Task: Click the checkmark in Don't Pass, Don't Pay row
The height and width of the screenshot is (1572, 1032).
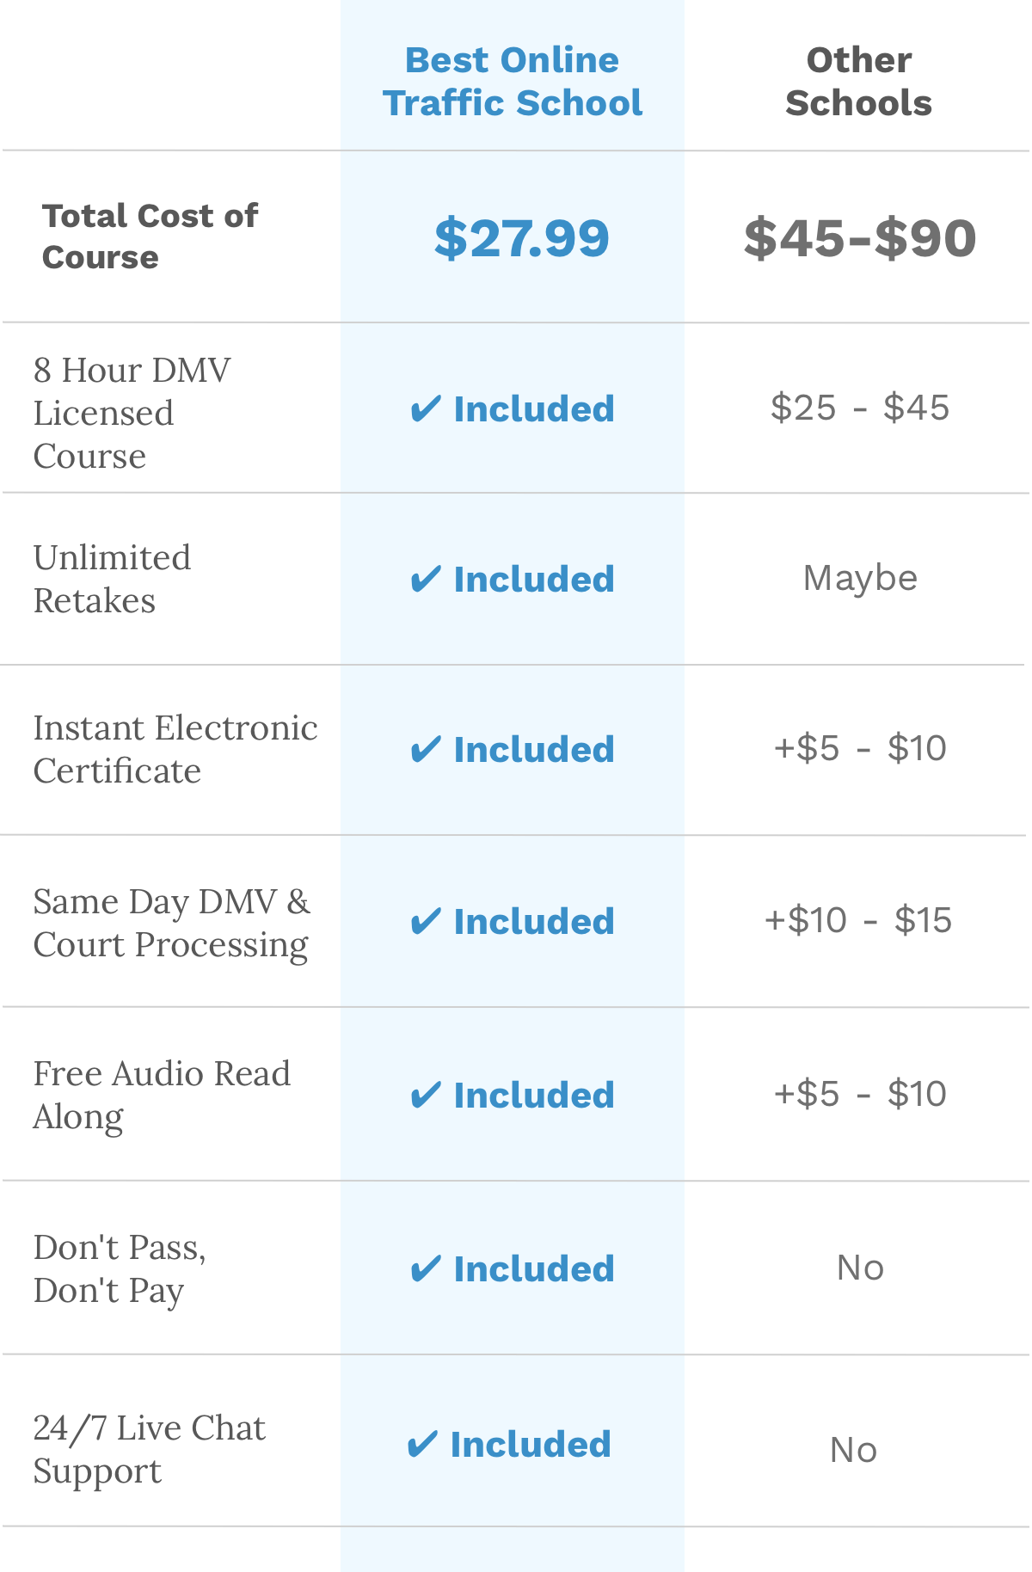Action: coord(426,1269)
